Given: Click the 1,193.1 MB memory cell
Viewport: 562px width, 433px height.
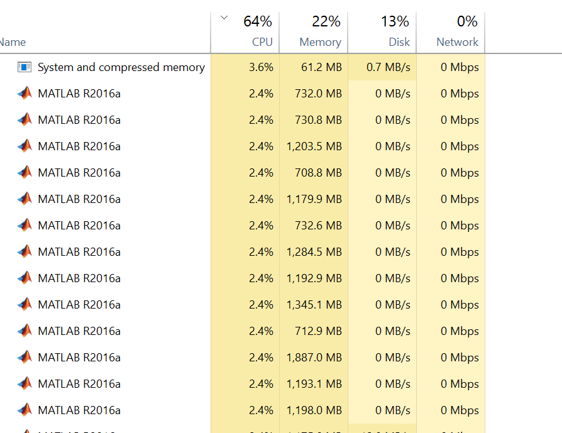Looking at the screenshot, I should click(314, 384).
